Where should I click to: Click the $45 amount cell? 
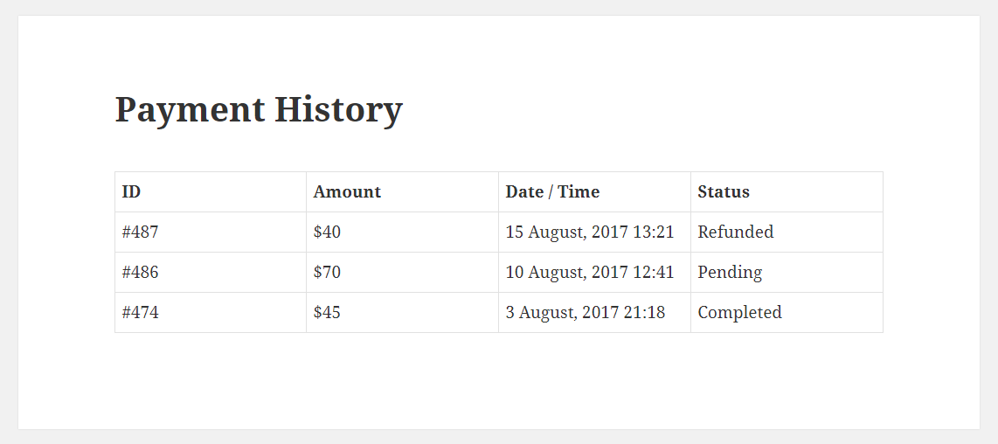(x=327, y=312)
